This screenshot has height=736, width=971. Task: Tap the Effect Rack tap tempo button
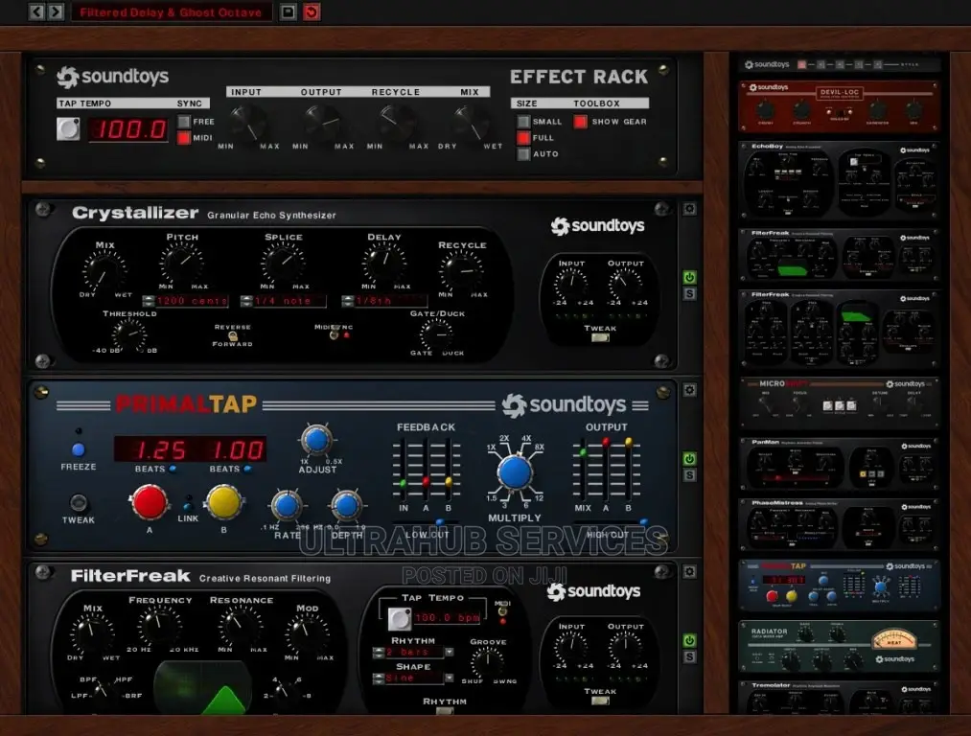click(x=68, y=128)
